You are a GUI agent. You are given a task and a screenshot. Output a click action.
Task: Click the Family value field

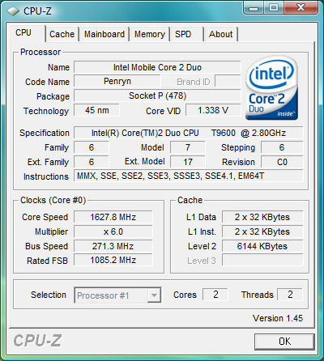point(92,147)
